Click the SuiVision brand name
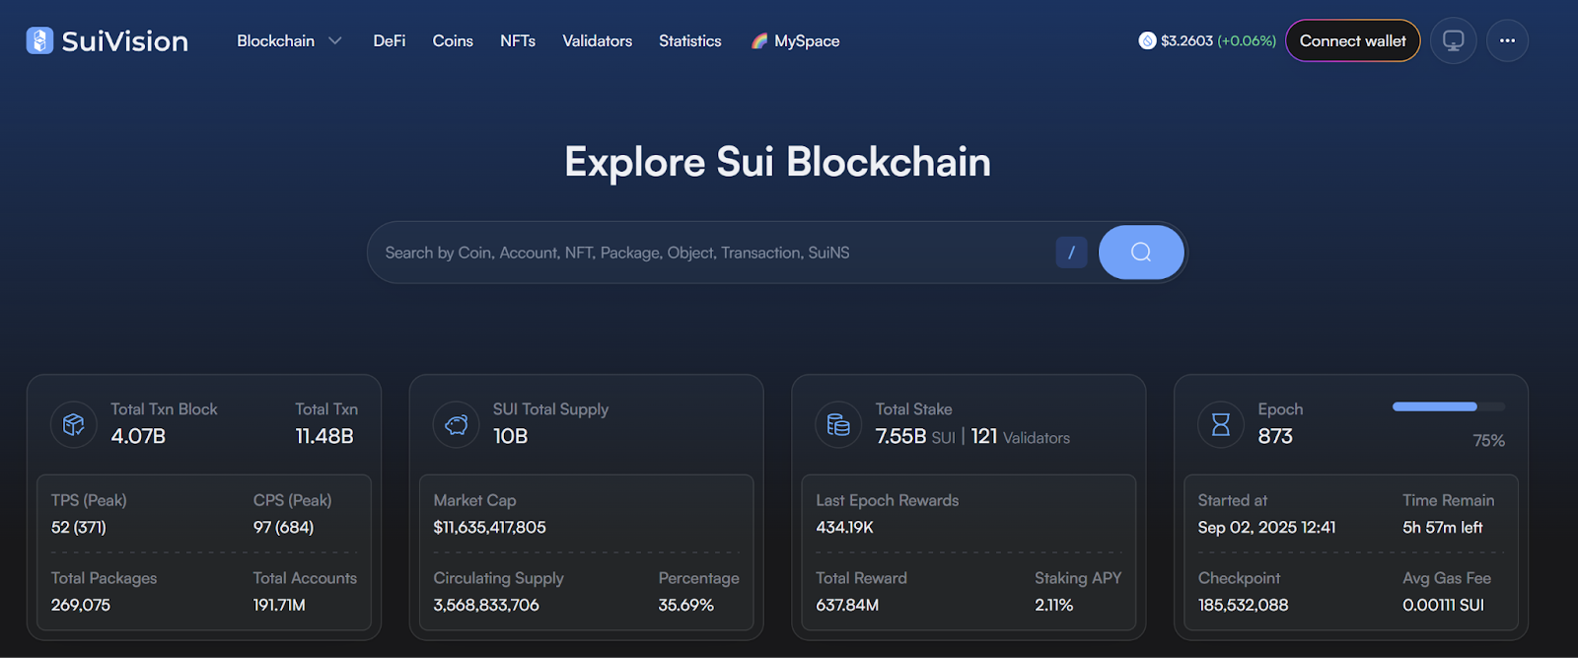This screenshot has height=658, width=1578. (125, 41)
